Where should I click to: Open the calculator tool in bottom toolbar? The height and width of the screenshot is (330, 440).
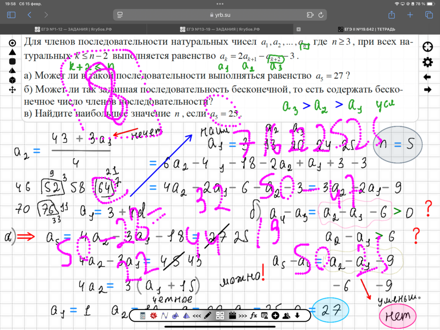(x=143, y=315)
